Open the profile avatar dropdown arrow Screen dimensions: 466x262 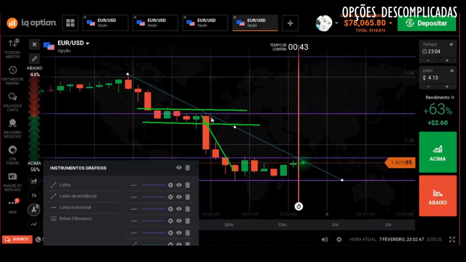click(336, 23)
